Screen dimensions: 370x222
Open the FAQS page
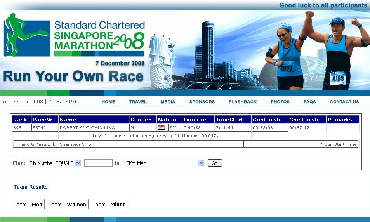coord(309,102)
